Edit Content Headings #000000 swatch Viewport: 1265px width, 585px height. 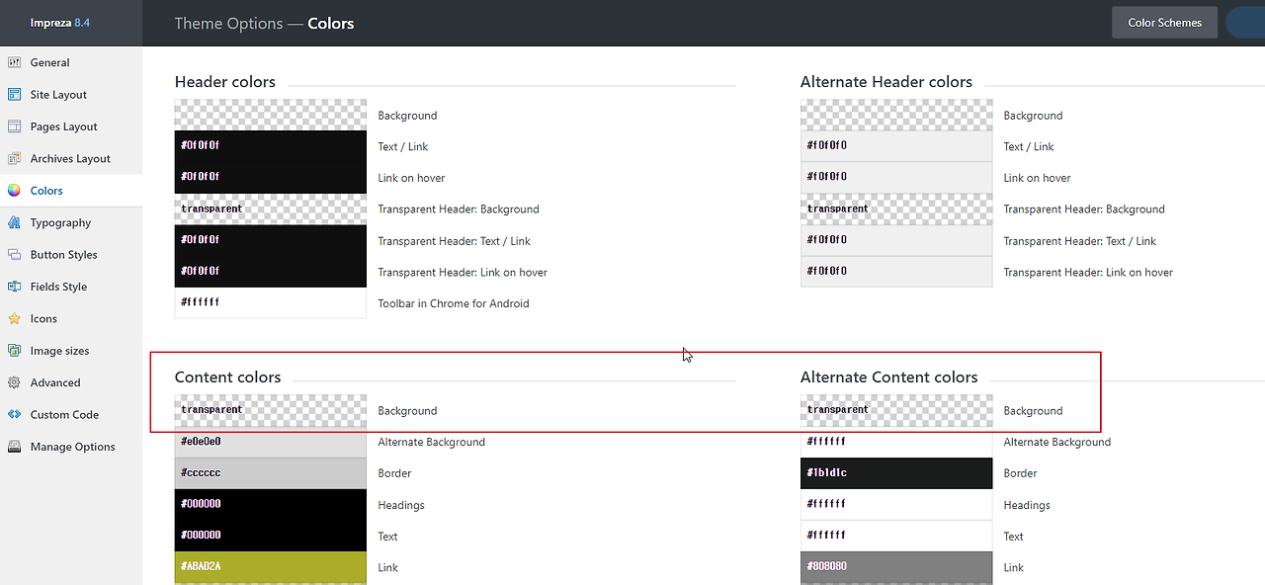(x=271, y=504)
